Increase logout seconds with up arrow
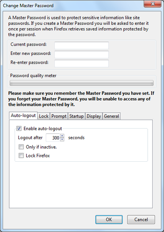Image resolution: width=164 pixels, height=232 pixels. pos(62,136)
